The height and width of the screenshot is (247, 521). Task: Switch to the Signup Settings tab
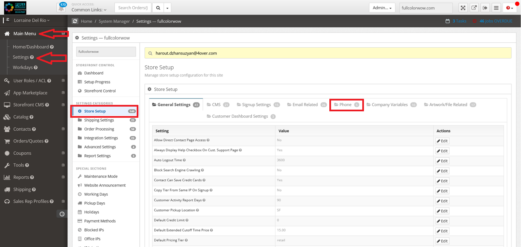[258, 105]
